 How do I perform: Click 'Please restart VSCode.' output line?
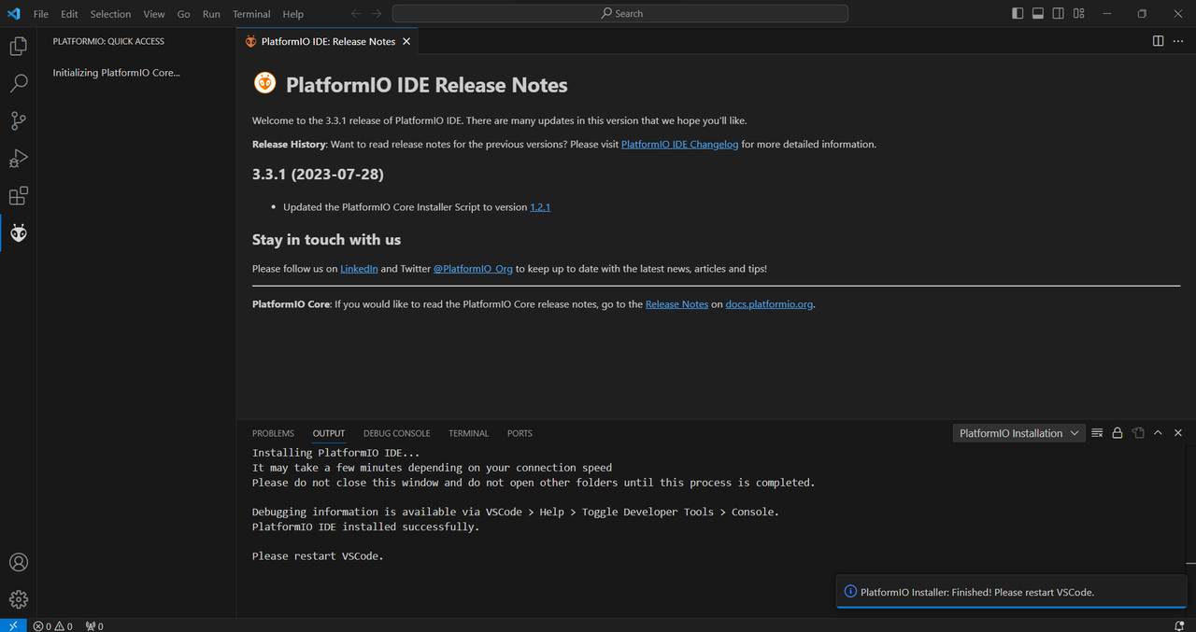point(318,556)
